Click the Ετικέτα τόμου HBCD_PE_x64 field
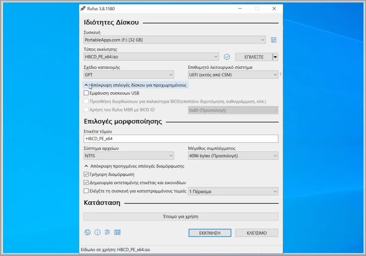 (181, 138)
